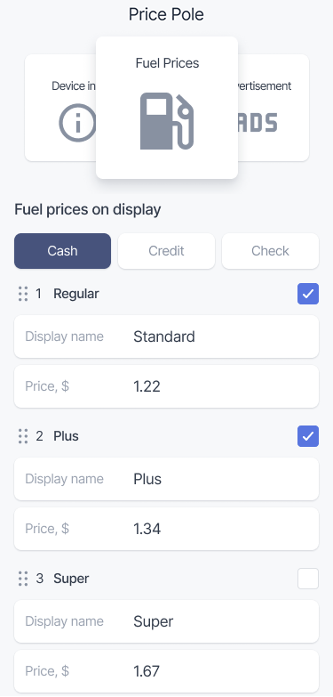This screenshot has height=697, width=333.
Task: Uncheck the Regular fuel checkbox
Action: click(308, 294)
